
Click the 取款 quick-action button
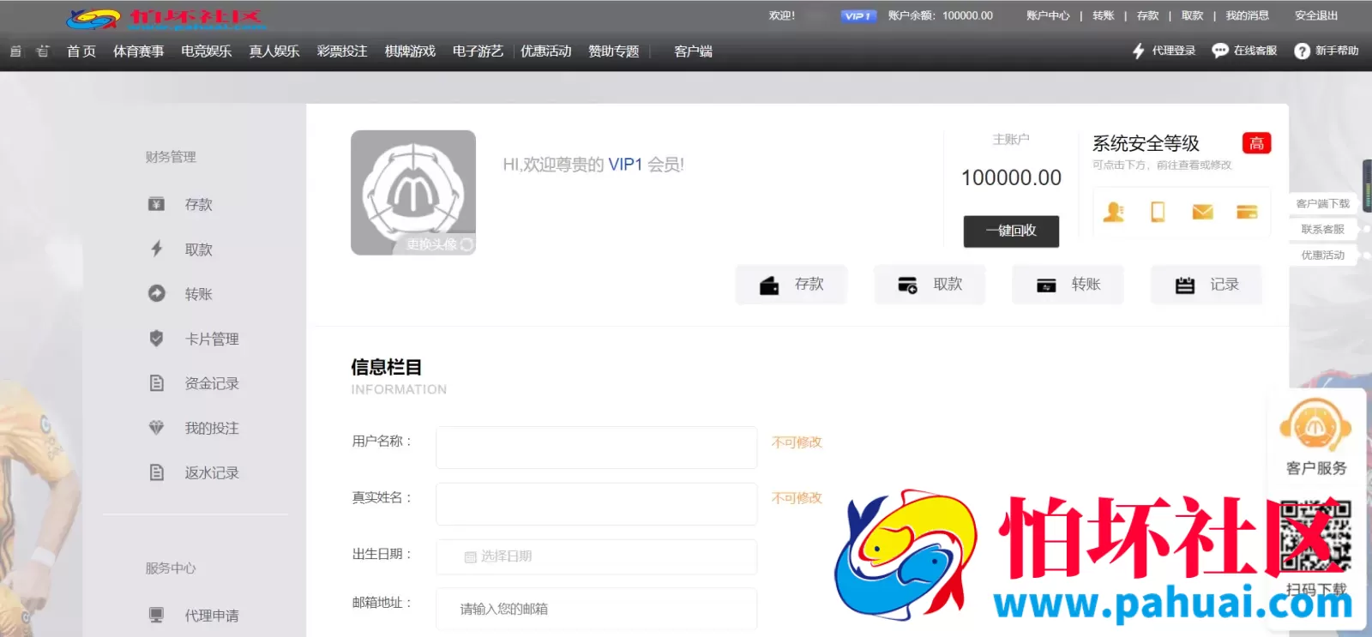click(930, 285)
